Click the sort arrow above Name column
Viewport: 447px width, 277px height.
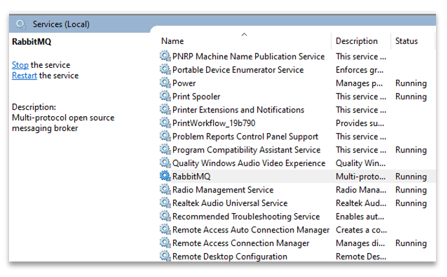244,34
